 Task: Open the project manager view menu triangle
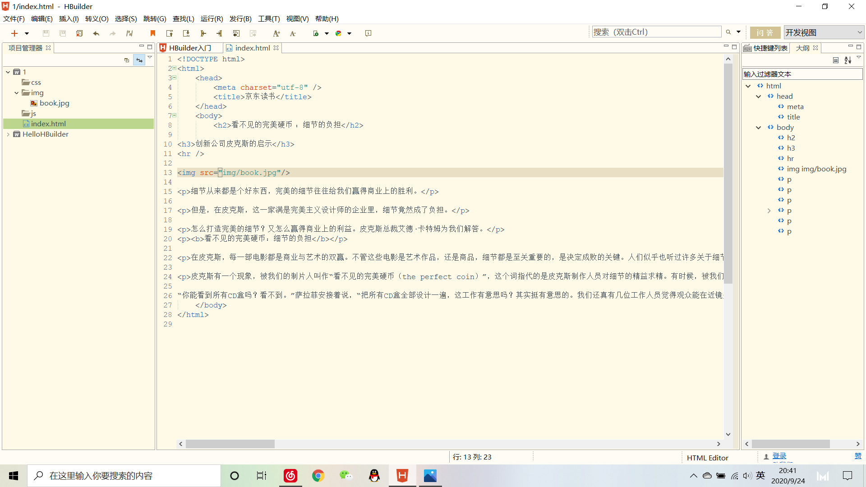(x=150, y=57)
